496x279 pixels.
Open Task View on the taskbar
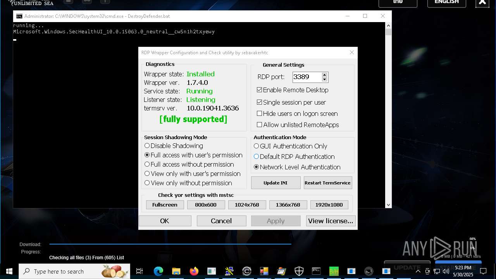point(139,271)
